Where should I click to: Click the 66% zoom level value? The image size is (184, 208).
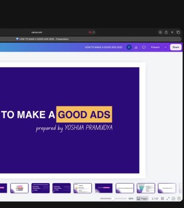pyautogui.click(x=131, y=199)
